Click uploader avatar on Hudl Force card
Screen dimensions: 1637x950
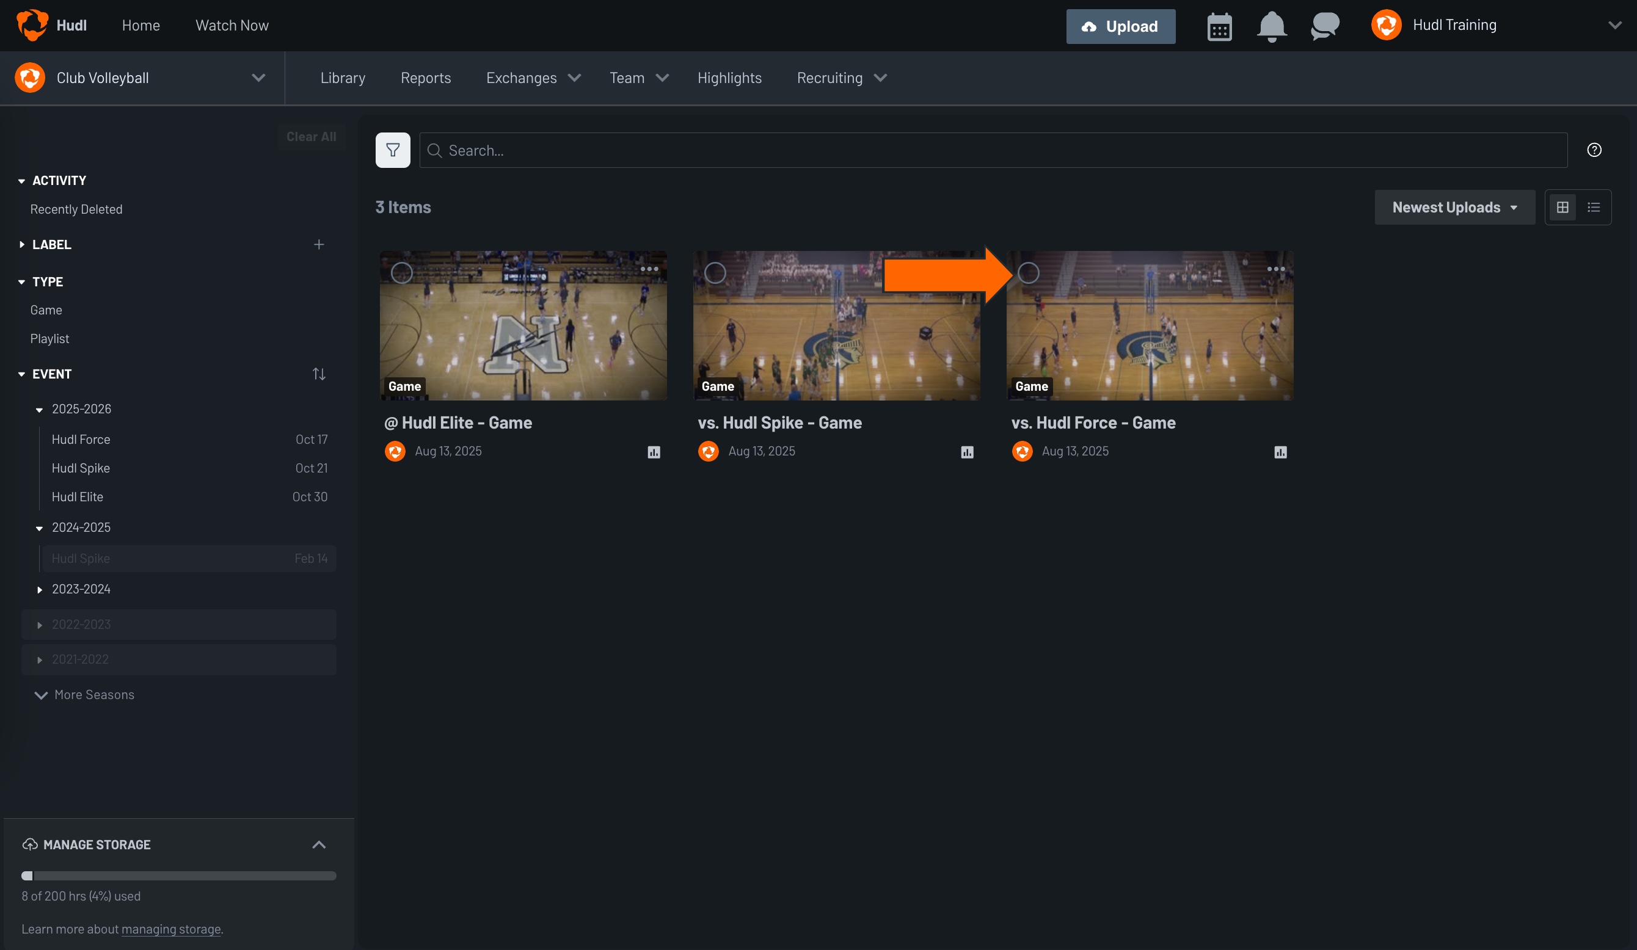coord(1022,451)
